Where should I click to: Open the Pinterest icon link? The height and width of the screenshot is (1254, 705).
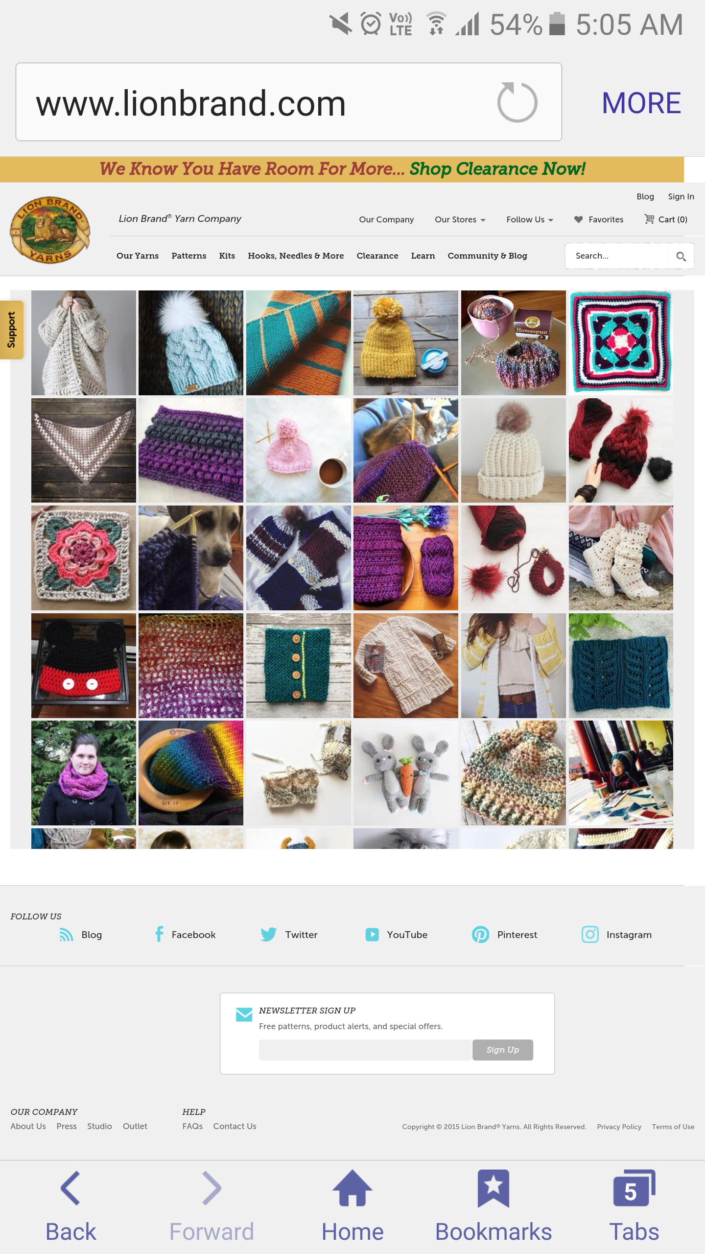(480, 934)
